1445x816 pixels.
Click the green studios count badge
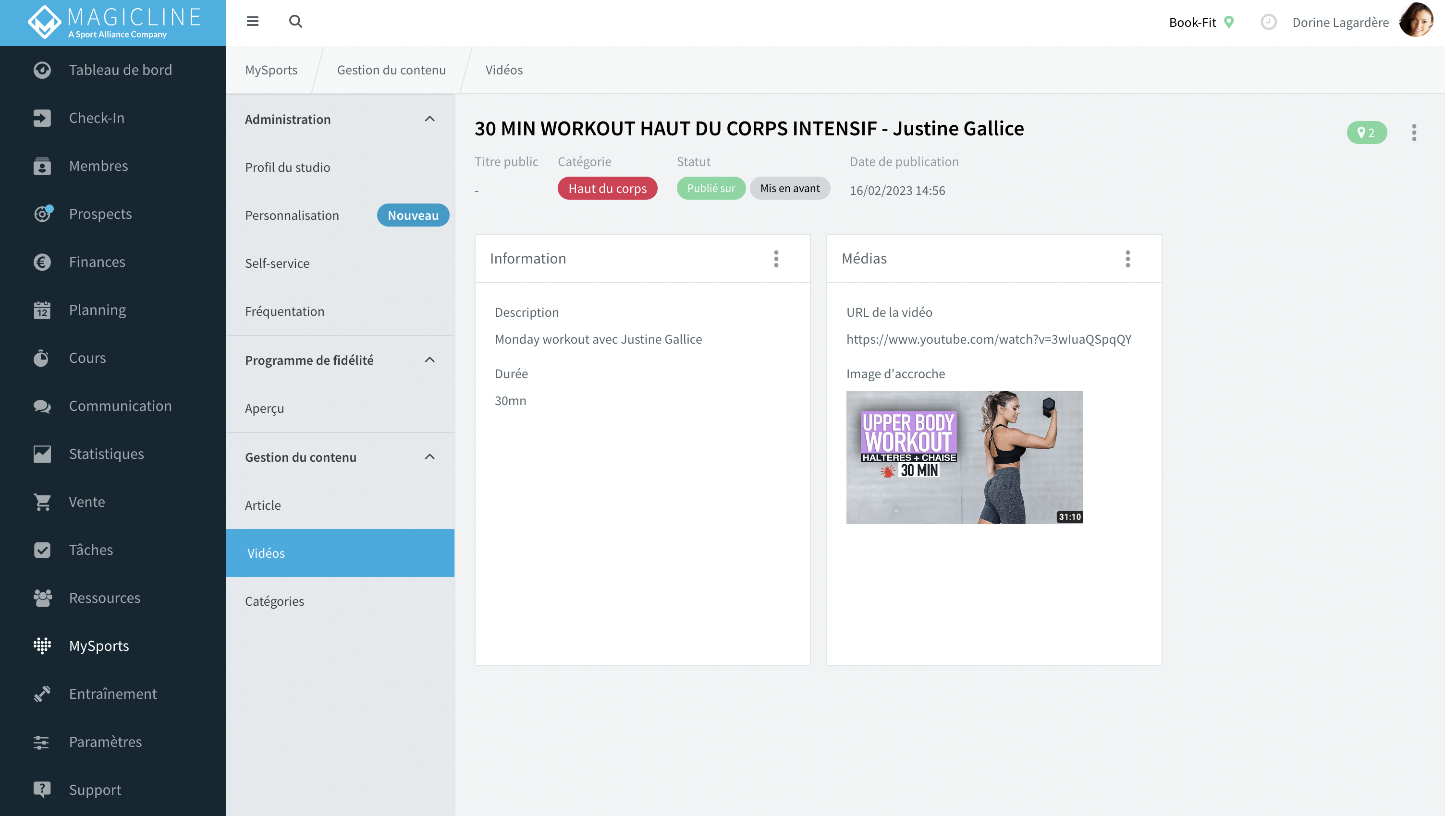(x=1367, y=132)
